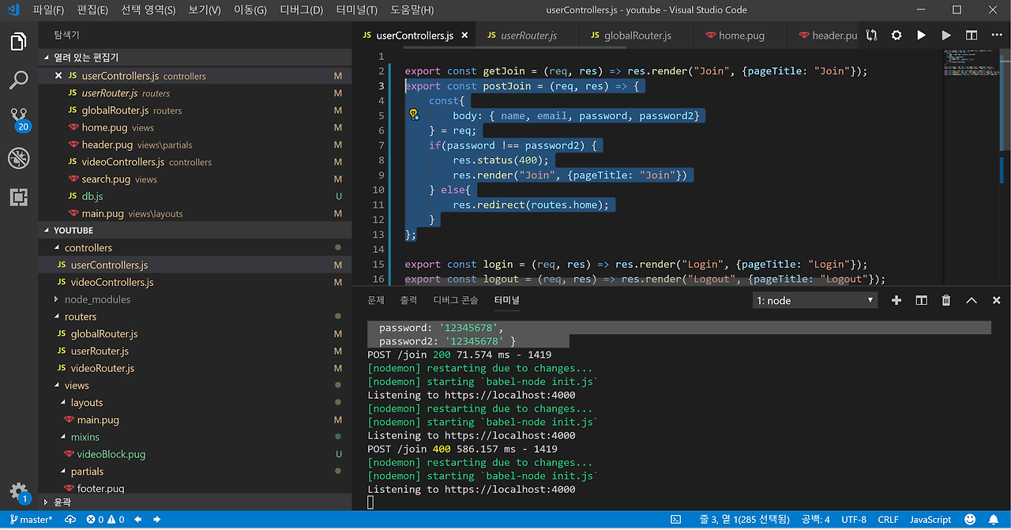The image size is (1011, 530).
Task: Maximize the terminal panel with the chevron
Action: [972, 300]
